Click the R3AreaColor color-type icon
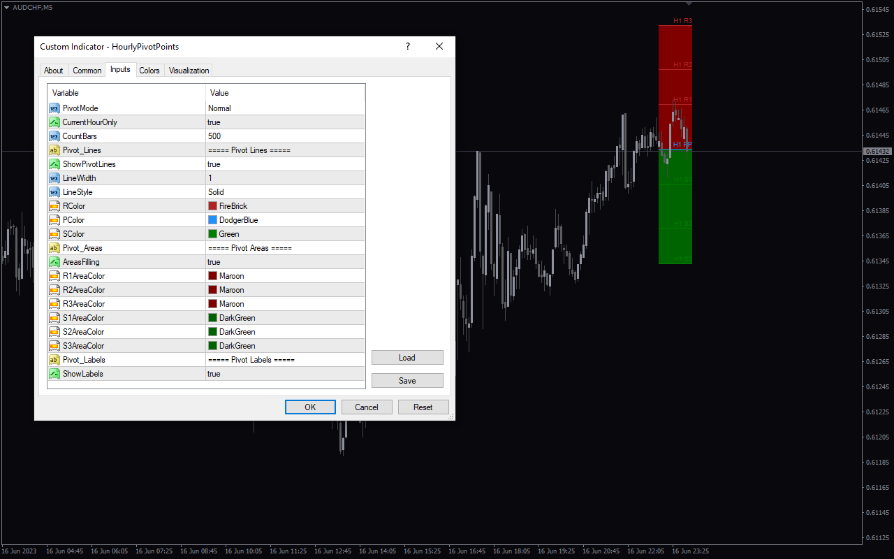The width and height of the screenshot is (894, 559). click(x=54, y=304)
